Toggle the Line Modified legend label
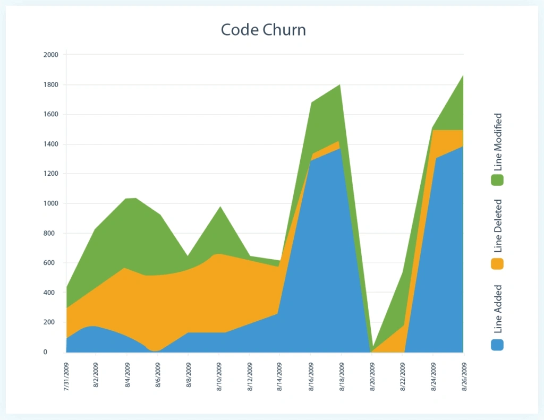544x420 pixels. click(x=498, y=142)
